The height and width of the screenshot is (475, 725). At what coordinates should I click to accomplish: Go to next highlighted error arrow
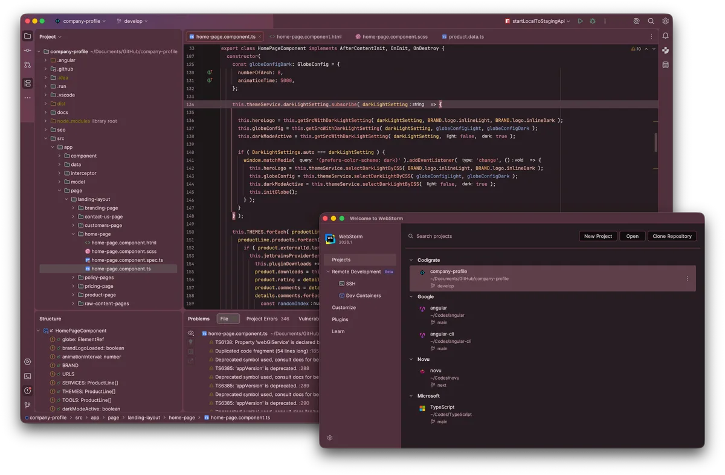654,49
